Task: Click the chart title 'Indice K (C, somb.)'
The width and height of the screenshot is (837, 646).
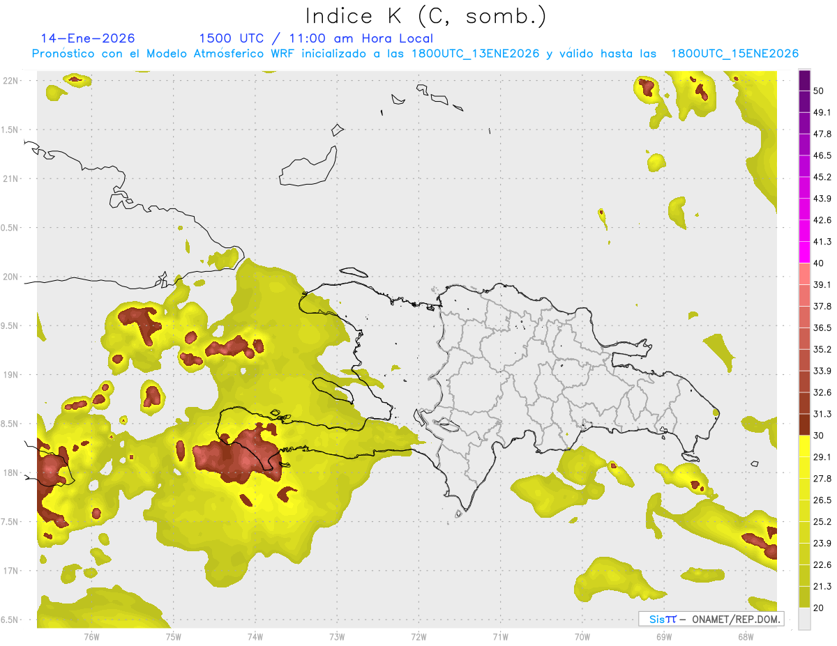Action: pyautogui.click(x=426, y=16)
